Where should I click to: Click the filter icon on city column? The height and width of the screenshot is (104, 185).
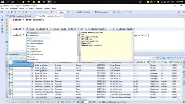click(158, 62)
